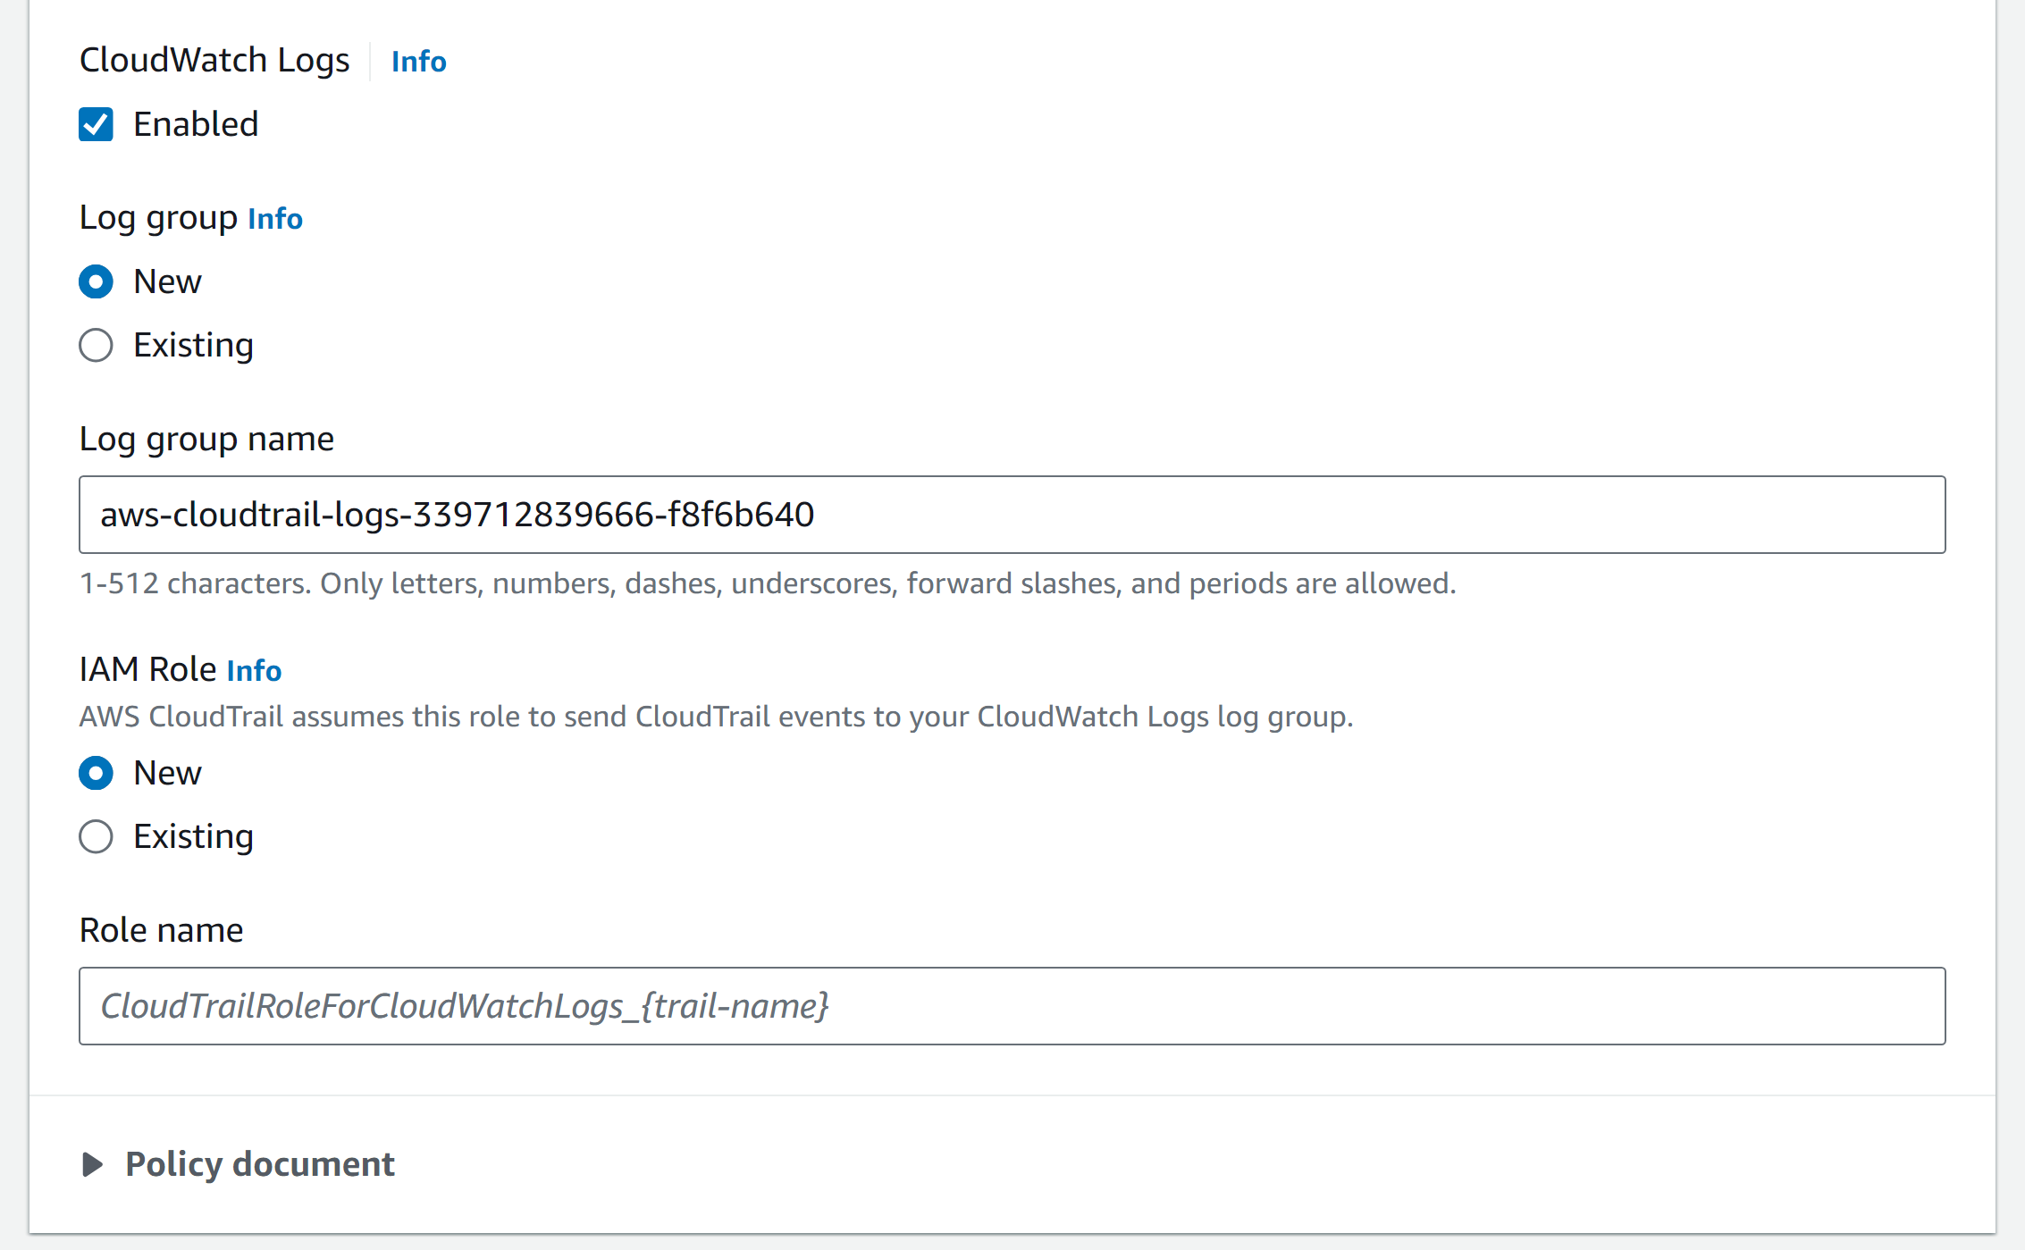
Task: Open the Log group Info link
Action: click(275, 219)
